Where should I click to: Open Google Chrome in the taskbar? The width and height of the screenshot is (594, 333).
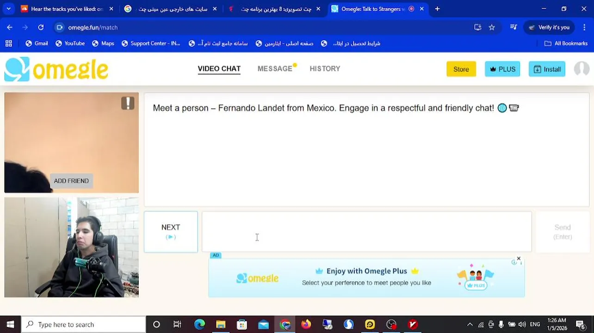(x=285, y=324)
